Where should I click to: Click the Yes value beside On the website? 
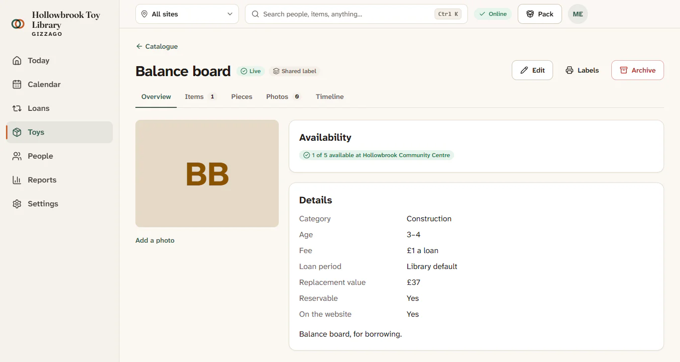(x=413, y=314)
